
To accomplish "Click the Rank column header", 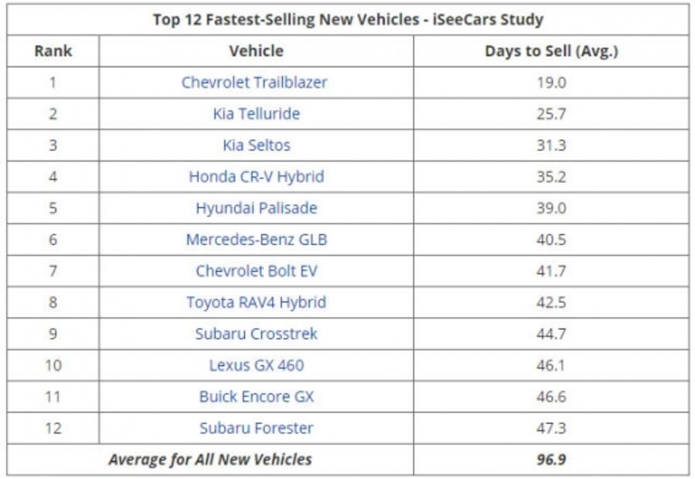I will [53, 51].
